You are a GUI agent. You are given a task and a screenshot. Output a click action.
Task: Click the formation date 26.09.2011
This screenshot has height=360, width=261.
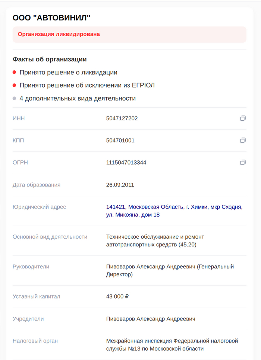[120, 185]
